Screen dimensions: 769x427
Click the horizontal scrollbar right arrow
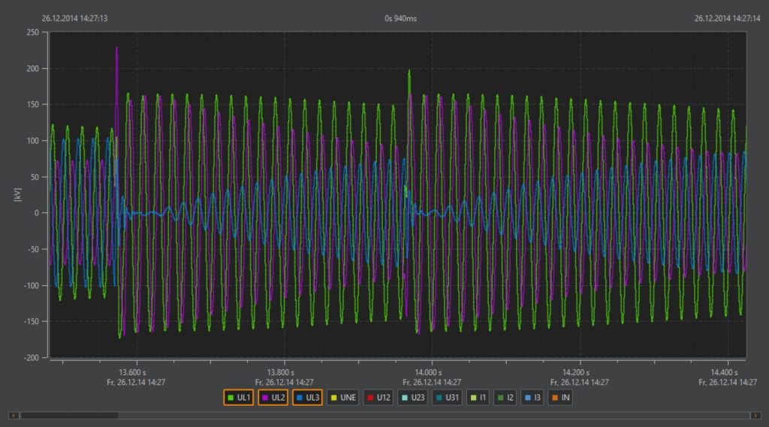click(755, 415)
